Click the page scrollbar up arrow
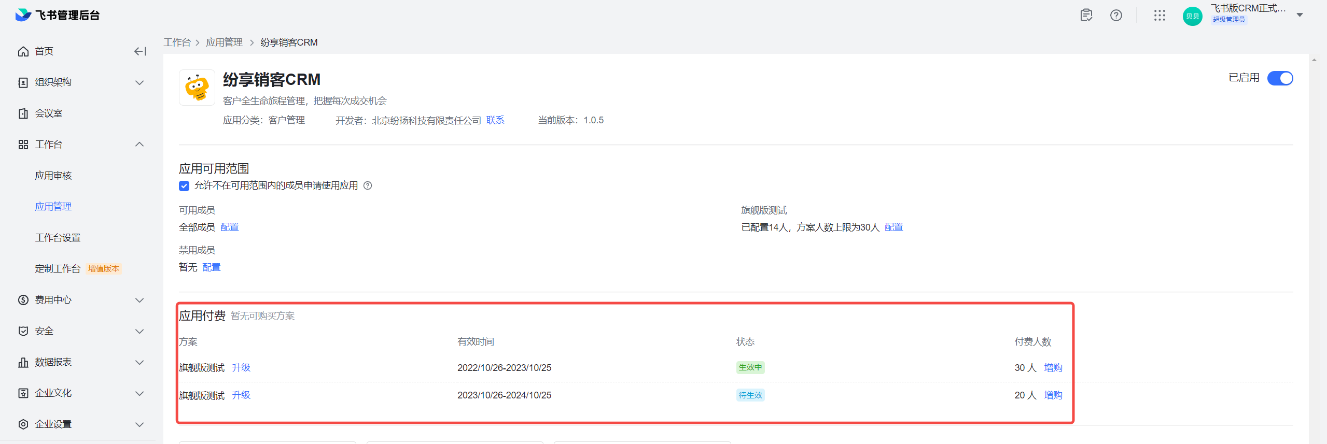1327x444 pixels. point(1314,60)
